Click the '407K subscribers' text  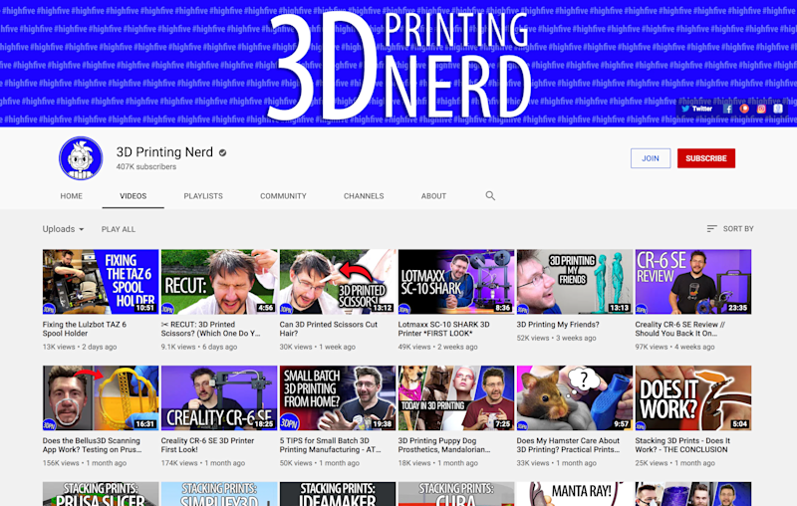coord(146,166)
